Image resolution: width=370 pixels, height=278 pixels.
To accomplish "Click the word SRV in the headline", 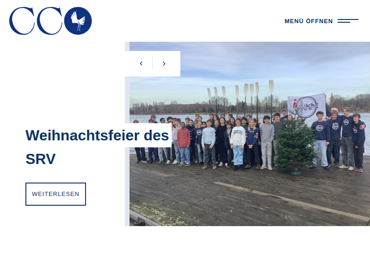I will click(41, 159).
